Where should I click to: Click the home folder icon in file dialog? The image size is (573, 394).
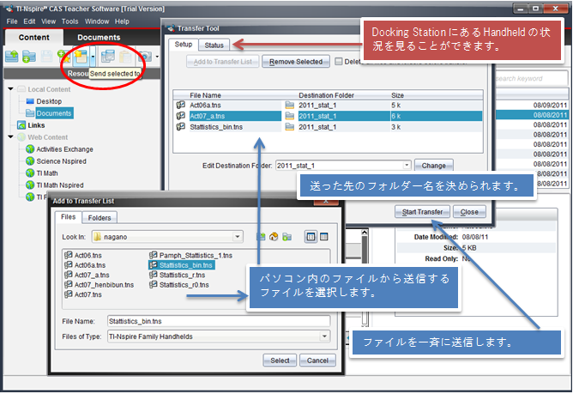[x=274, y=237]
